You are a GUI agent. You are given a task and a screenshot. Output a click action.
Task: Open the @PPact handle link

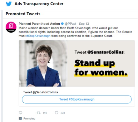pos(70,24)
